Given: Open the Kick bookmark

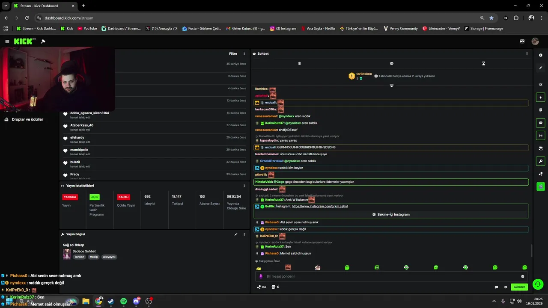Looking at the screenshot, I should (x=67, y=29).
